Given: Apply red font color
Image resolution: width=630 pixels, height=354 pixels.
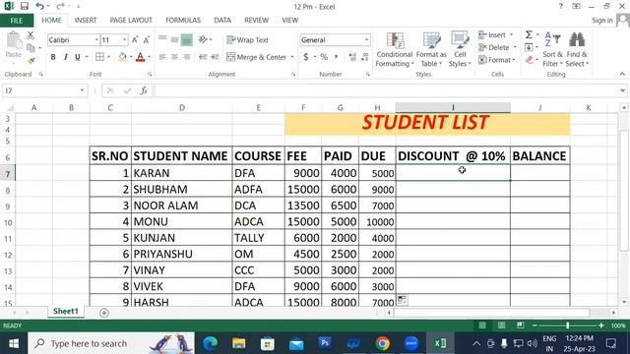Looking at the screenshot, I should tap(140, 57).
